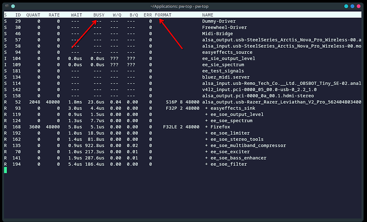Click the 'F32P 2 48000' format cell
Screen dimensions: 367x222
coord(182,108)
